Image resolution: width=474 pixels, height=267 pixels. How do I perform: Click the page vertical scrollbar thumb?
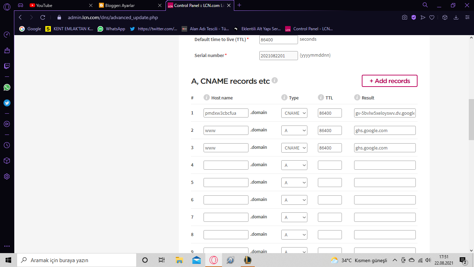(x=471, y=120)
